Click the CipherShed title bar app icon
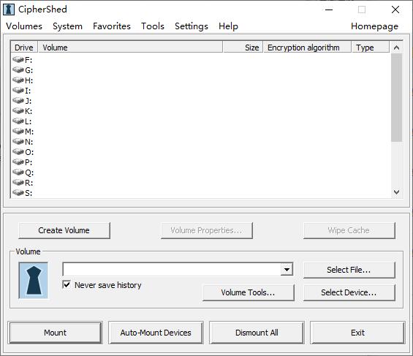 click(9, 10)
